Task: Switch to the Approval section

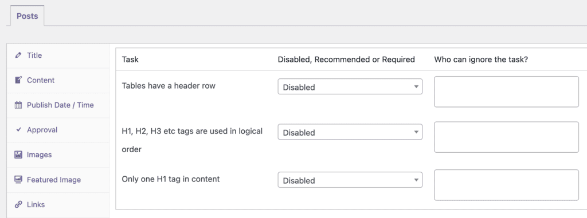Action: coord(58,130)
